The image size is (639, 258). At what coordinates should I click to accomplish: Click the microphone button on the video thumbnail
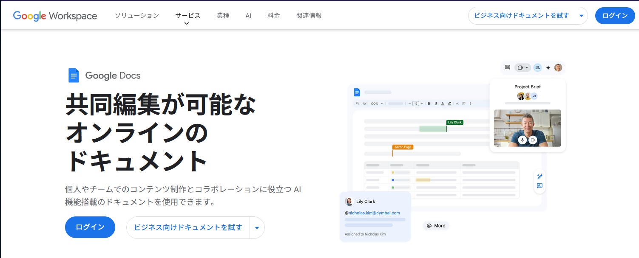(x=523, y=140)
